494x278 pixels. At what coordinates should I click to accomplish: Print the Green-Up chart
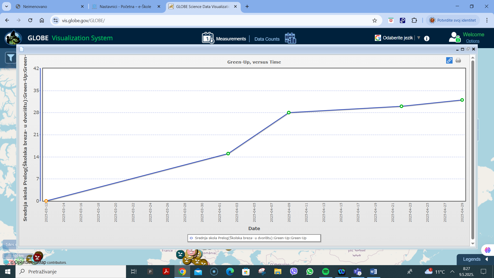(458, 60)
